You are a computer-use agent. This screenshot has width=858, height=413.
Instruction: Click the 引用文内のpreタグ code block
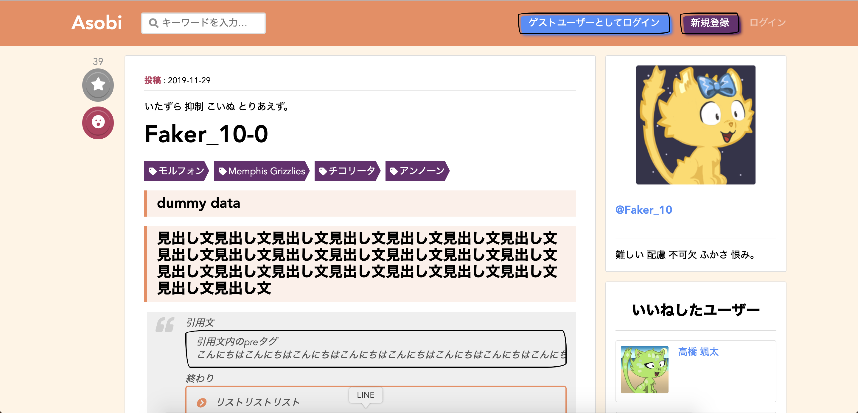tap(376, 349)
